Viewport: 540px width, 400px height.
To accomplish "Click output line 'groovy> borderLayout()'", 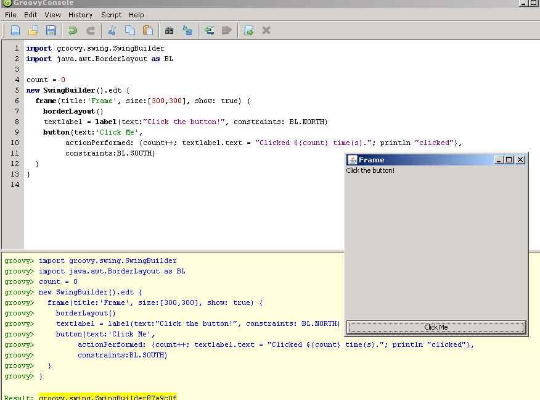I will [x=60, y=313].
